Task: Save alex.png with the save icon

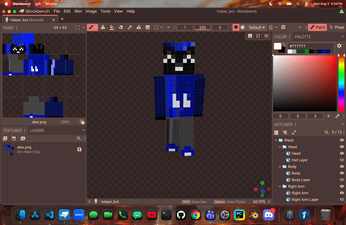Action: pyautogui.click(x=79, y=149)
